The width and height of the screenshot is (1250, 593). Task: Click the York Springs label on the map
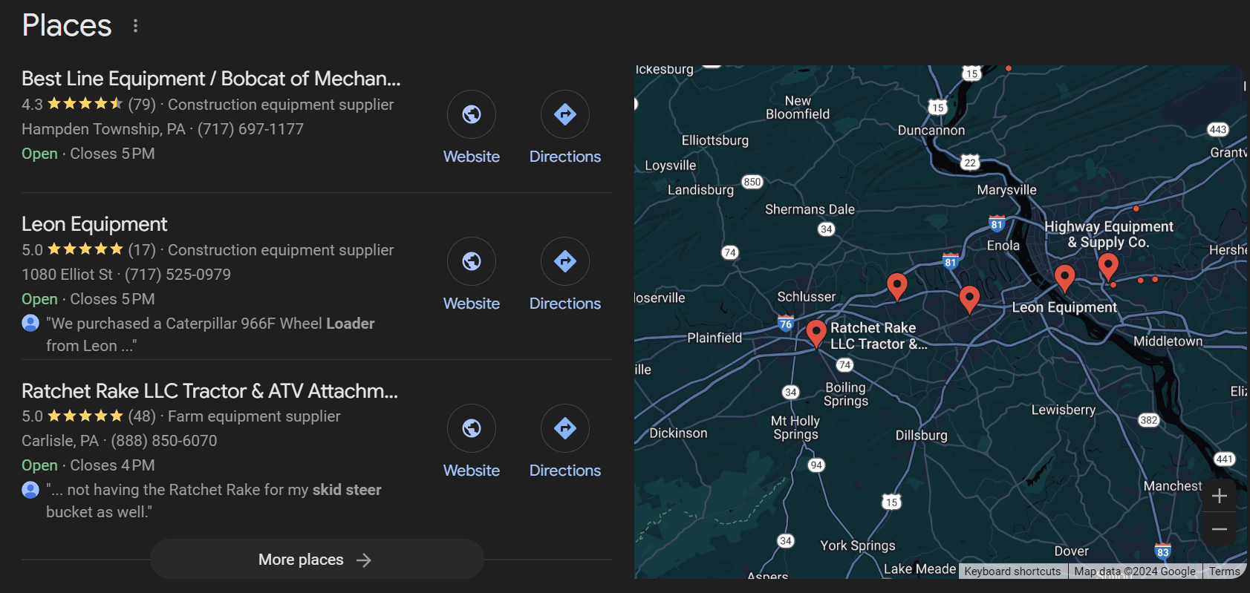(x=858, y=546)
